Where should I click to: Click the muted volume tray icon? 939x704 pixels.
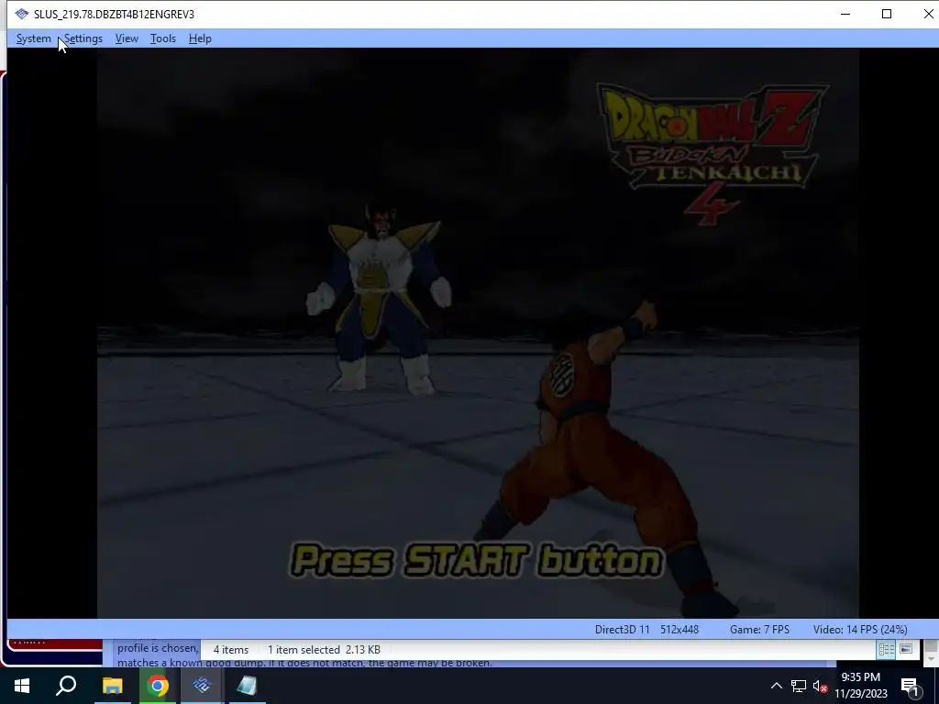pyautogui.click(x=821, y=686)
